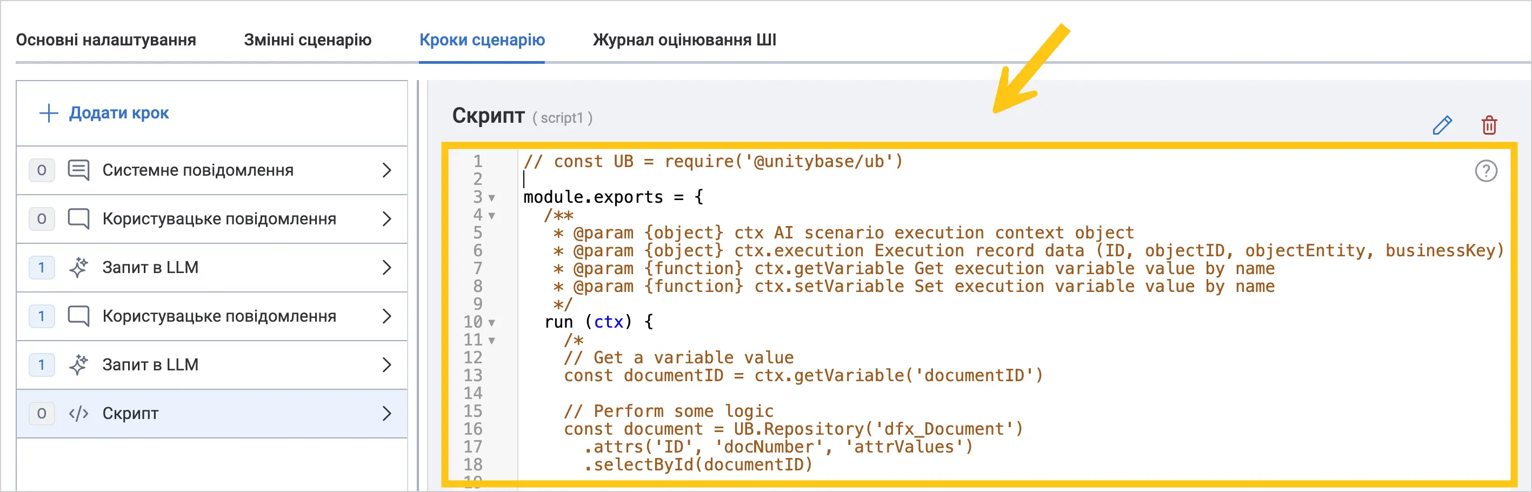Open the Змінні сценарію tab

[x=308, y=40]
